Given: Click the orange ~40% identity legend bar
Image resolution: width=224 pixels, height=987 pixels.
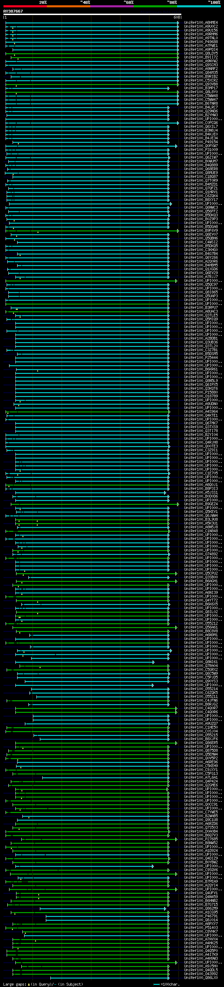Looking at the screenshot, I should click(x=69, y=6).
